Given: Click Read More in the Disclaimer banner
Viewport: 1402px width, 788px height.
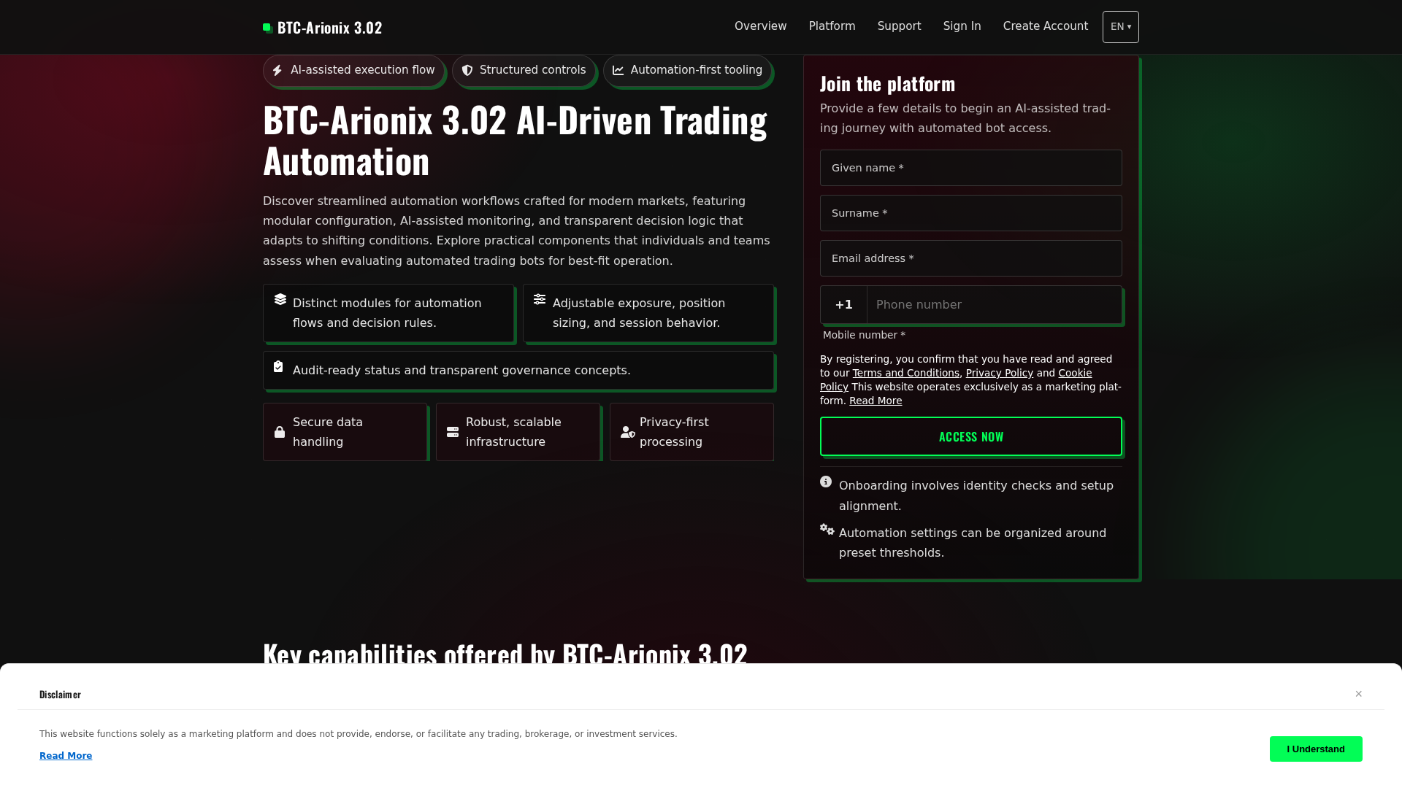Looking at the screenshot, I should click(x=66, y=756).
